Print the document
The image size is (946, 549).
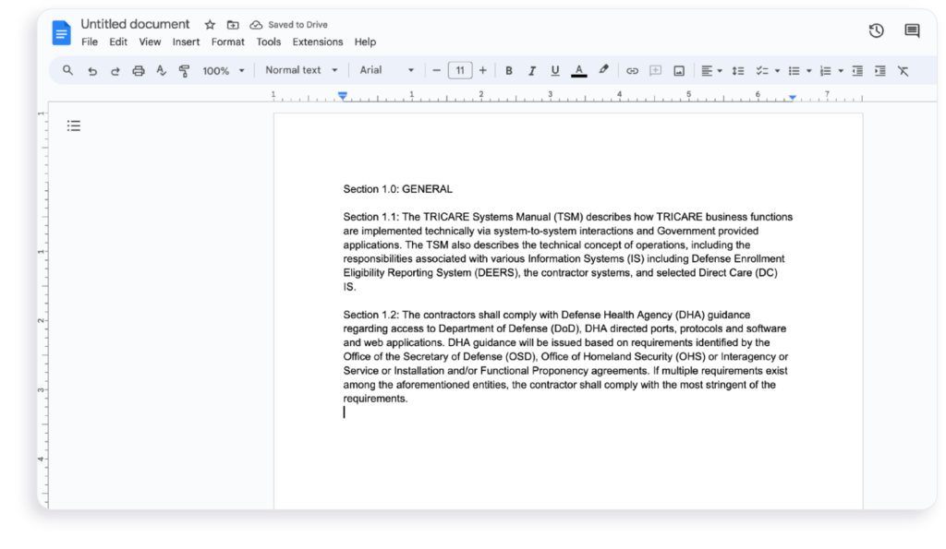coord(139,71)
